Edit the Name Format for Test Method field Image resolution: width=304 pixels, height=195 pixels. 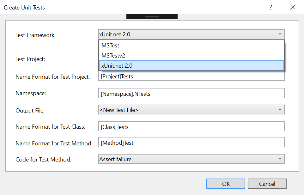(191, 143)
